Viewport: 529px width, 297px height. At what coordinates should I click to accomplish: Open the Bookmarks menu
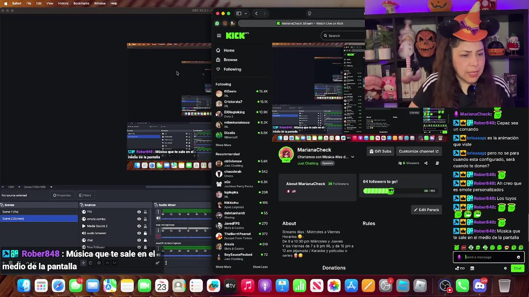81,3
